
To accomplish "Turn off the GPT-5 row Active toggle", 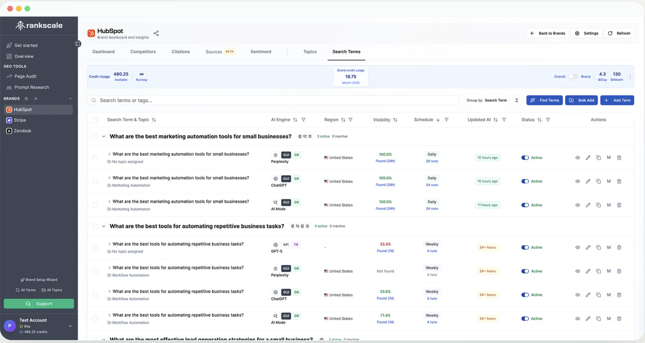I will point(525,247).
